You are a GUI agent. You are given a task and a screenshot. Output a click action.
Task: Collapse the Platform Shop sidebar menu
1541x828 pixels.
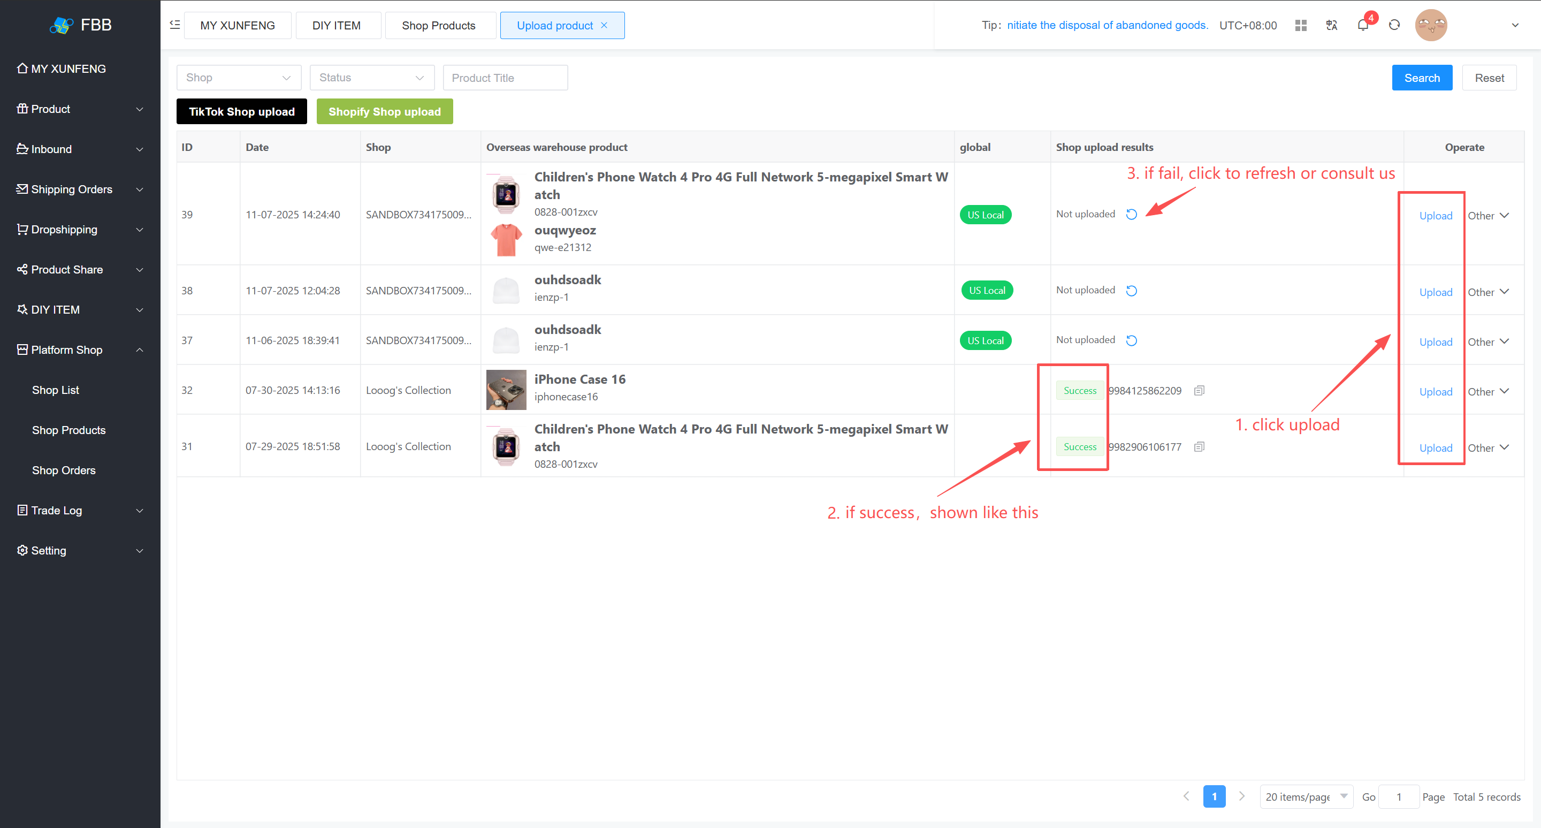(x=80, y=350)
